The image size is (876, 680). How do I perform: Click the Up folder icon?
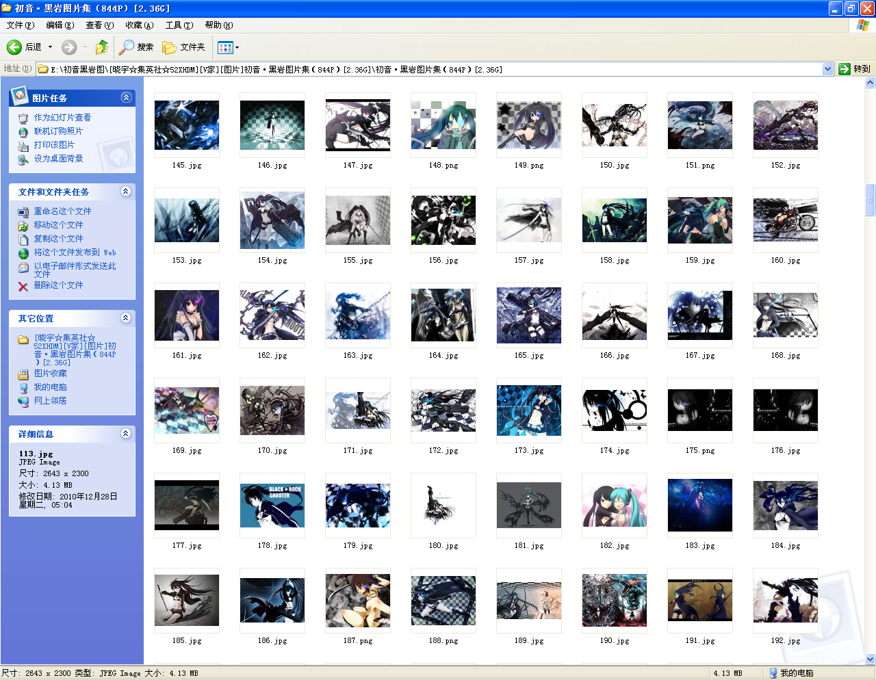tap(102, 47)
